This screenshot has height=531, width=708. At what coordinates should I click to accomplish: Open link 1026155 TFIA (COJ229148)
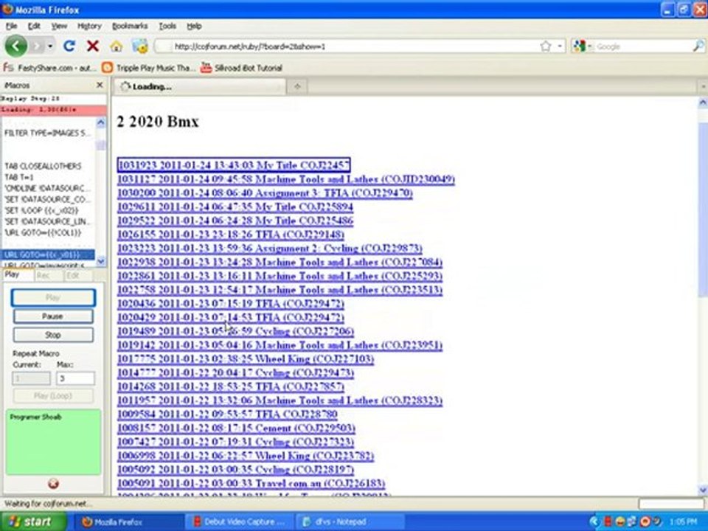pyautogui.click(x=231, y=235)
